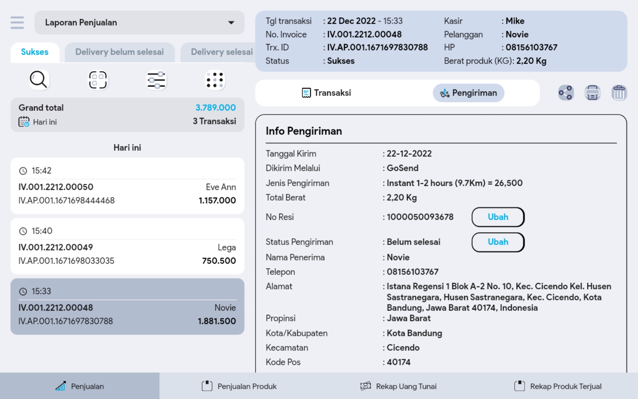638x399 pixels.
Task: Click Ubah next to No Resi
Action: (x=498, y=217)
